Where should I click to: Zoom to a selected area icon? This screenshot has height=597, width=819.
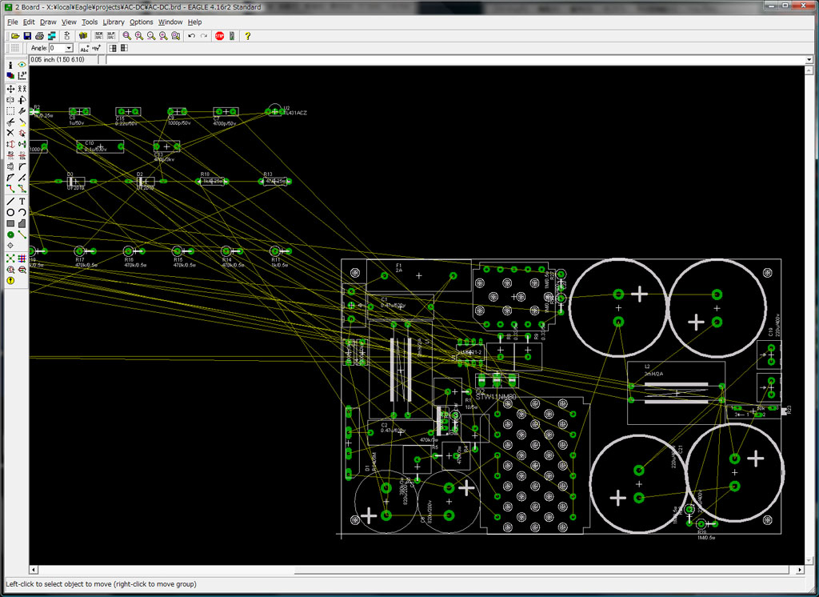pos(175,35)
